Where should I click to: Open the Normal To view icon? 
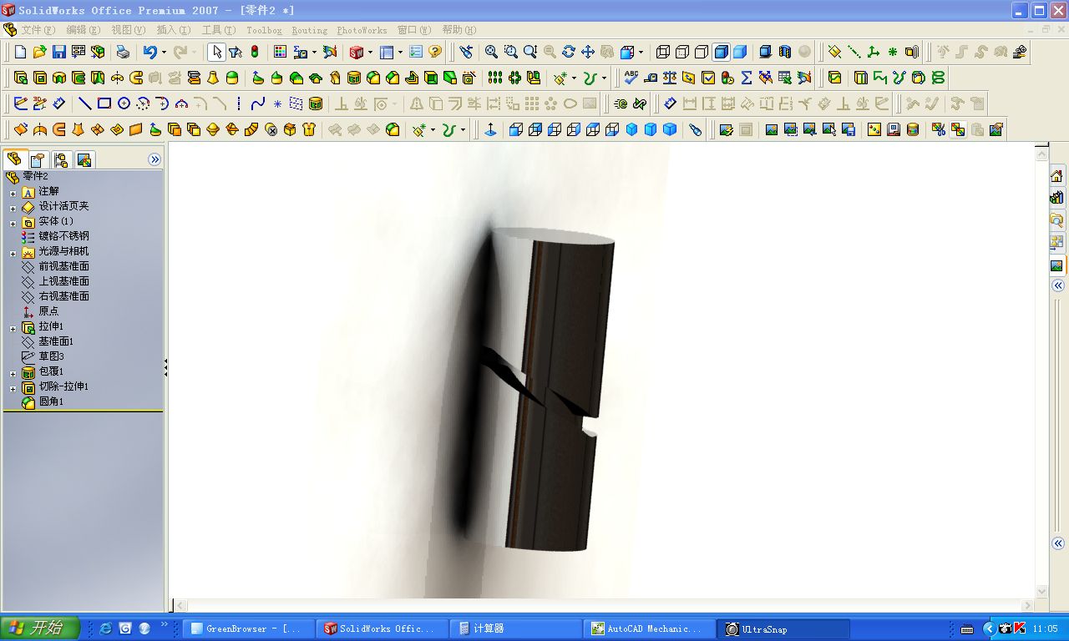point(490,129)
